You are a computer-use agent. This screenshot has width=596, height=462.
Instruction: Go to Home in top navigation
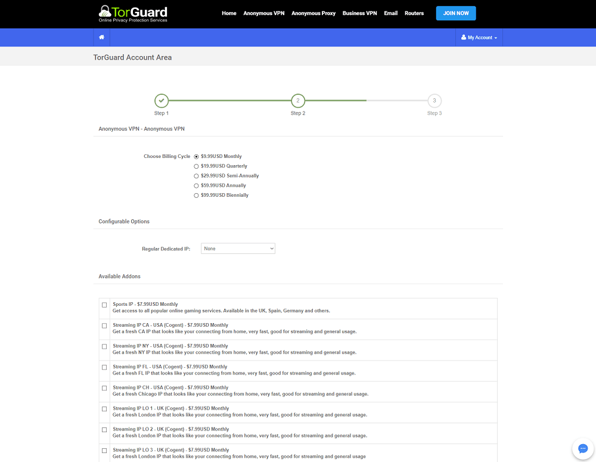(x=229, y=13)
